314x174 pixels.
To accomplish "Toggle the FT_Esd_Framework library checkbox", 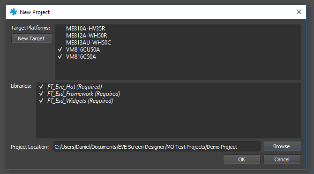I will (x=41, y=94).
